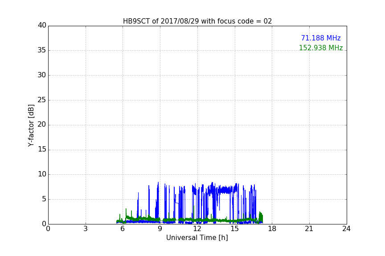
Task: Click the x-axis tick label 21
Action: [309, 229]
